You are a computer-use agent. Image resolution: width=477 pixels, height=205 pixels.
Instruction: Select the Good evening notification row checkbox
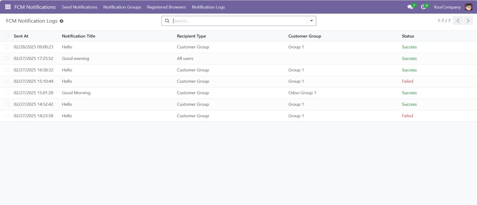pos(7,58)
